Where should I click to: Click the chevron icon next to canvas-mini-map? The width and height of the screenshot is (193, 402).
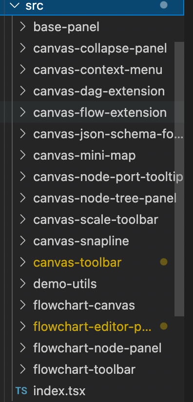click(x=23, y=155)
